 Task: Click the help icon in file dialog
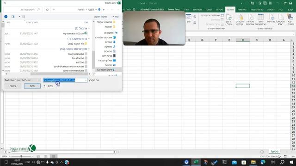point(6,17)
